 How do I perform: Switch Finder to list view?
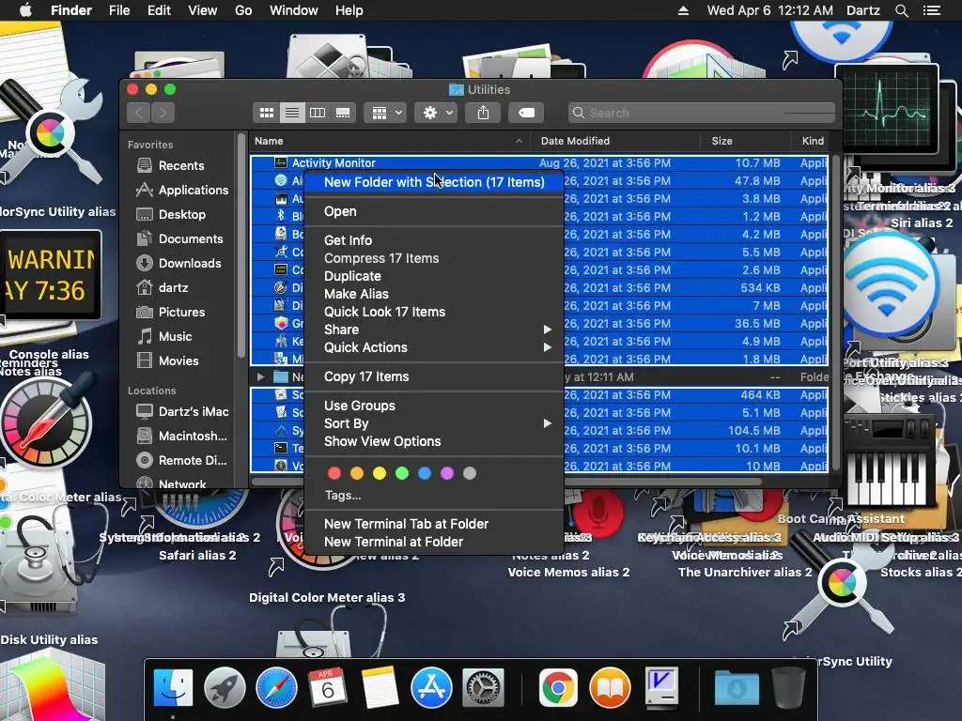tap(292, 113)
